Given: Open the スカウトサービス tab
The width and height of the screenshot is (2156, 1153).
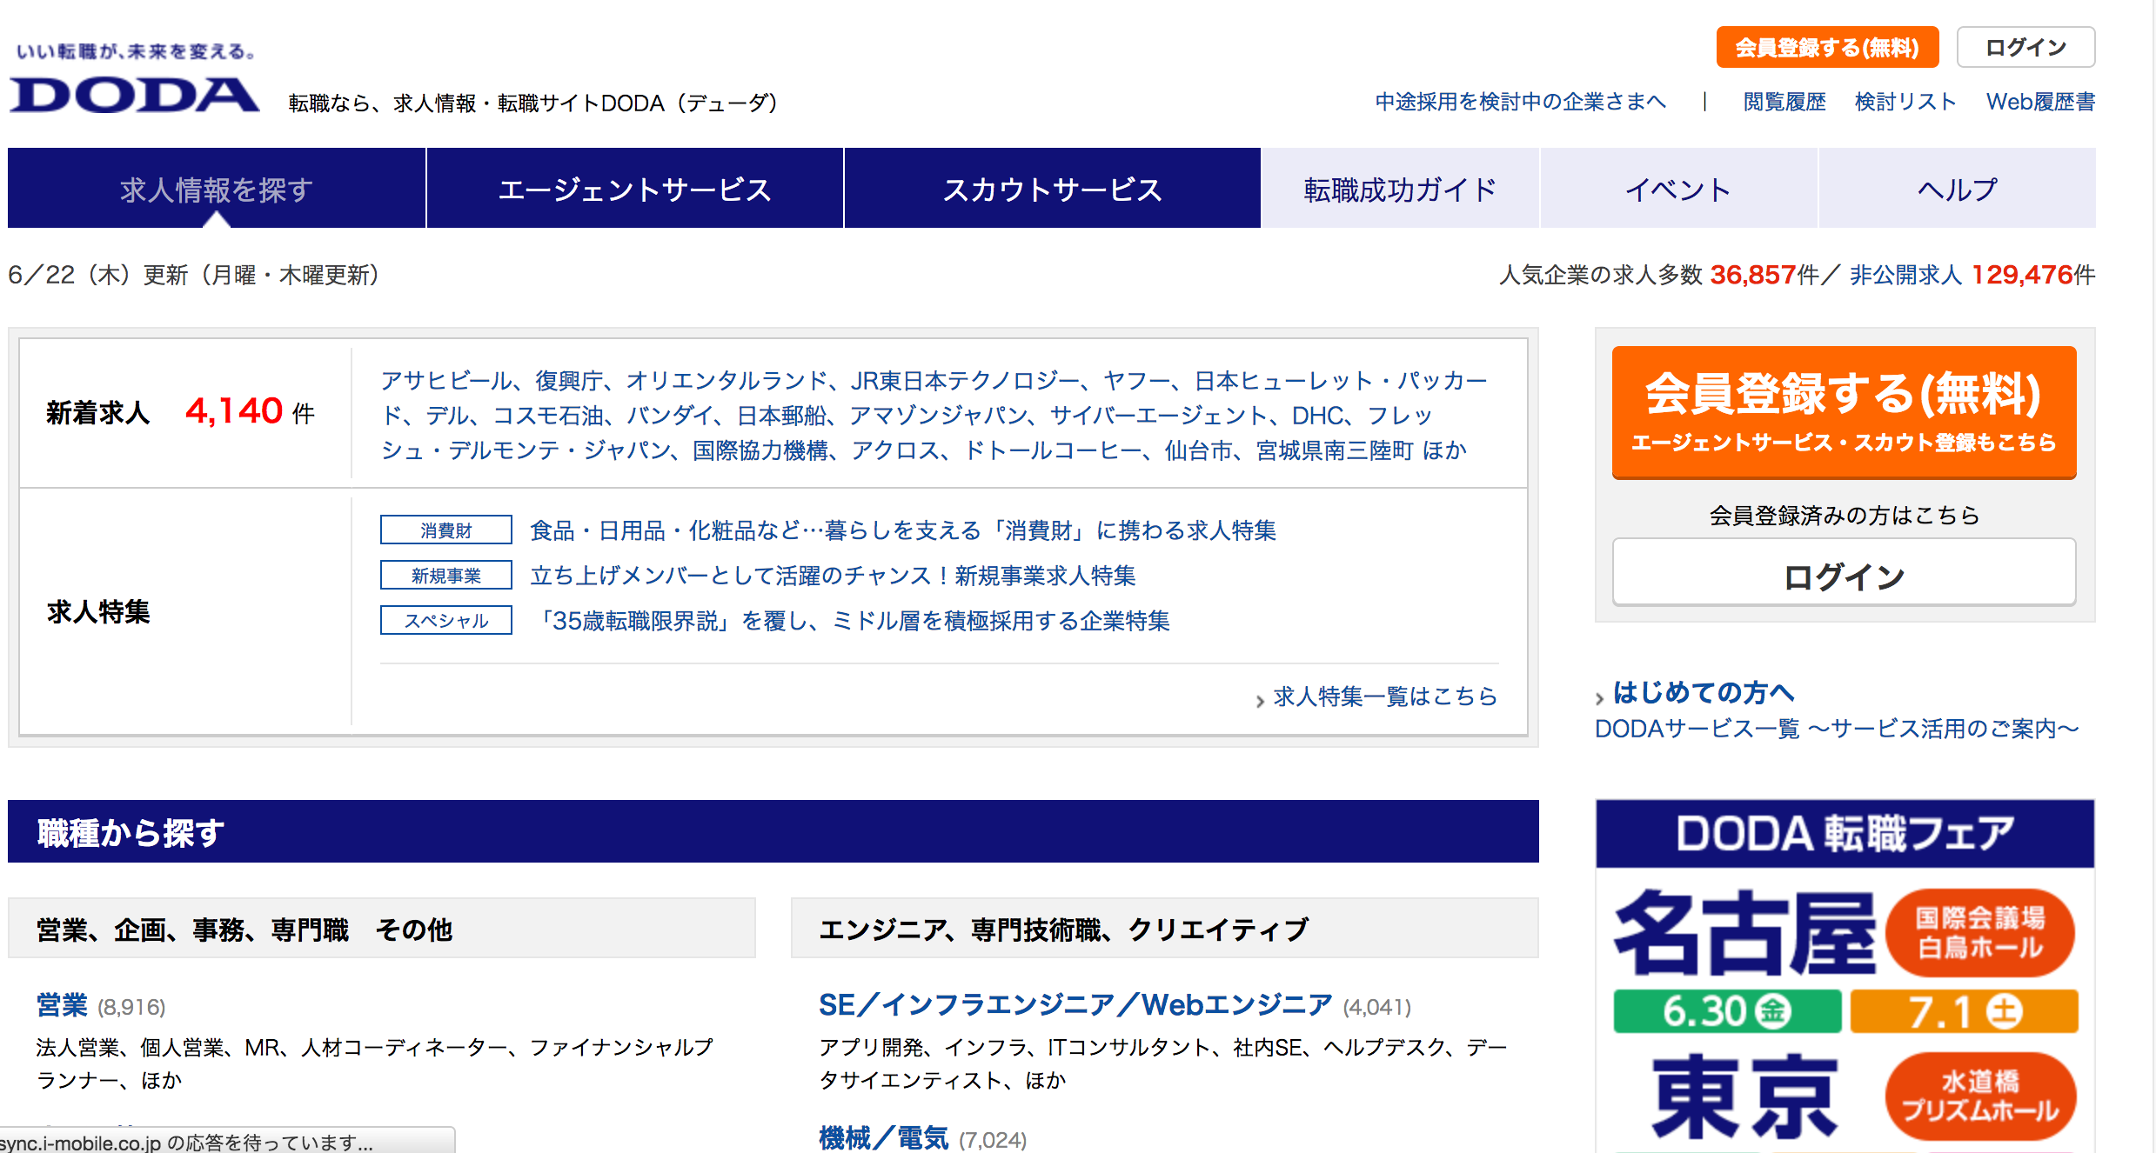Looking at the screenshot, I should (1052, 189).
